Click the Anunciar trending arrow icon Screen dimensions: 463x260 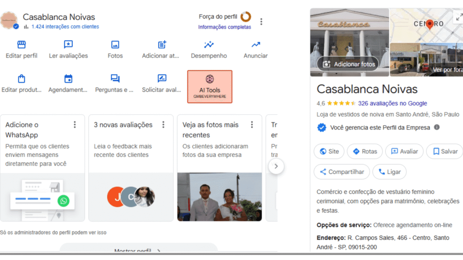pyautogui.click(x=256, y=45)
